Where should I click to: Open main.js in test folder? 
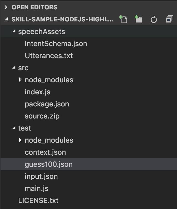coord(37,188)
